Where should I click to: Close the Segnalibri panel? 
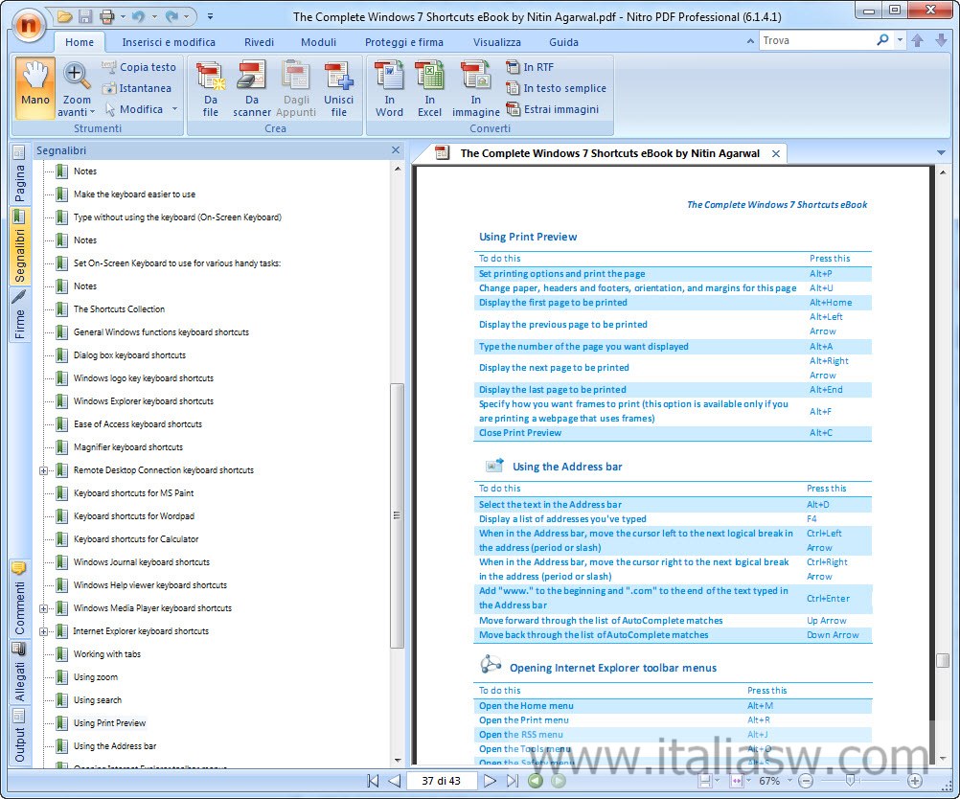(396, 150)
